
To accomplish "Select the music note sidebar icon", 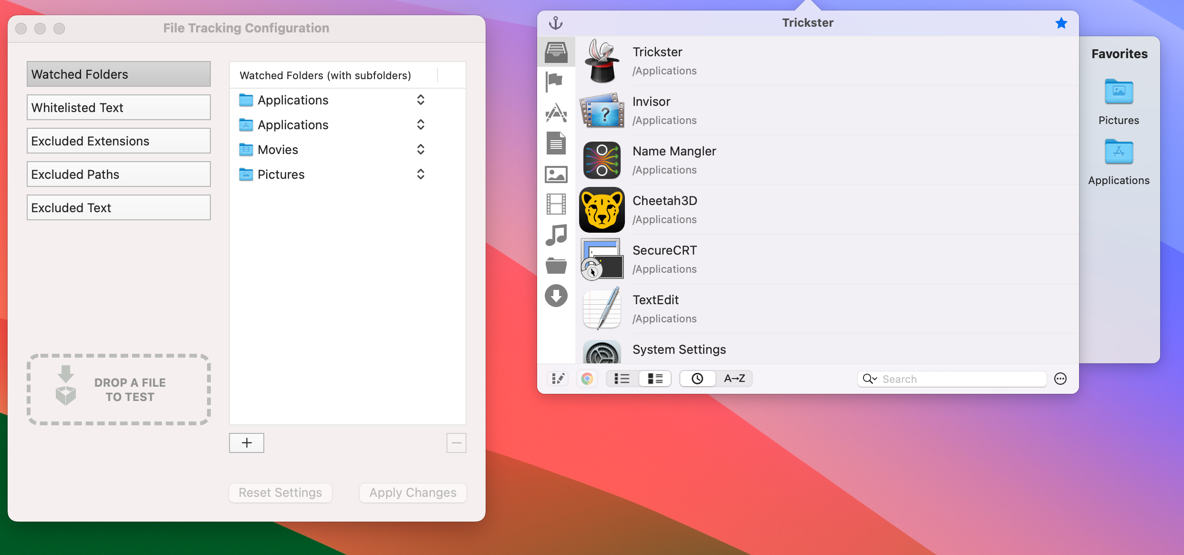I will tap(557, 234).
